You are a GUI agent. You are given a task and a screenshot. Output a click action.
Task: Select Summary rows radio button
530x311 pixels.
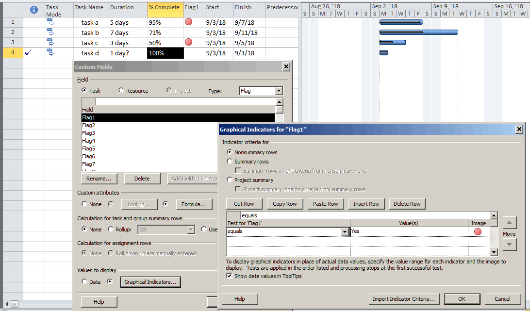(230, 161)
